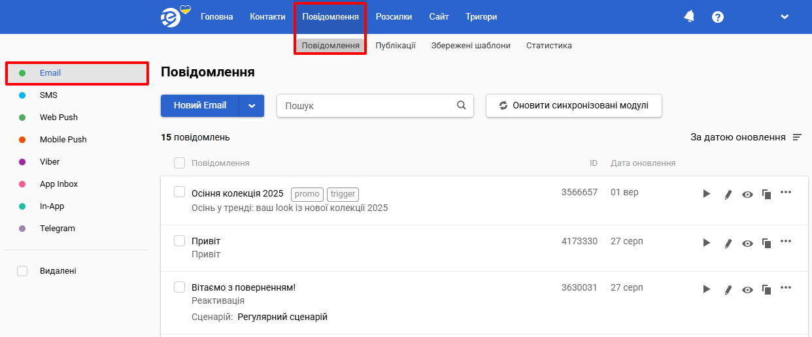
Task: Open more options for the Привіт message
Action: pos(786,241)
